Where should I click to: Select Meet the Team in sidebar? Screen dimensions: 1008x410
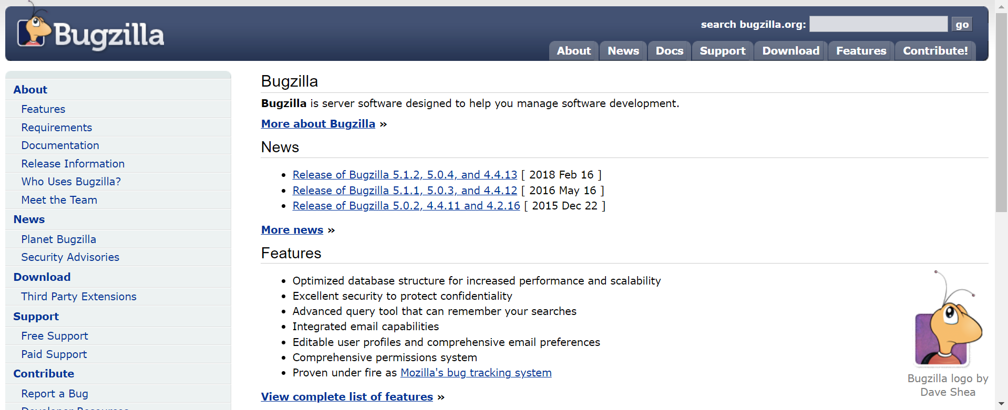point(59,200)
